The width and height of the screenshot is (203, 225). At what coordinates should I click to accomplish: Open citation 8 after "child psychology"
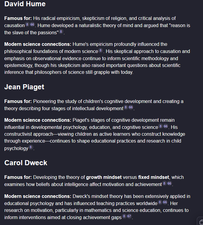pyautogui.click(x=30, y=147)
